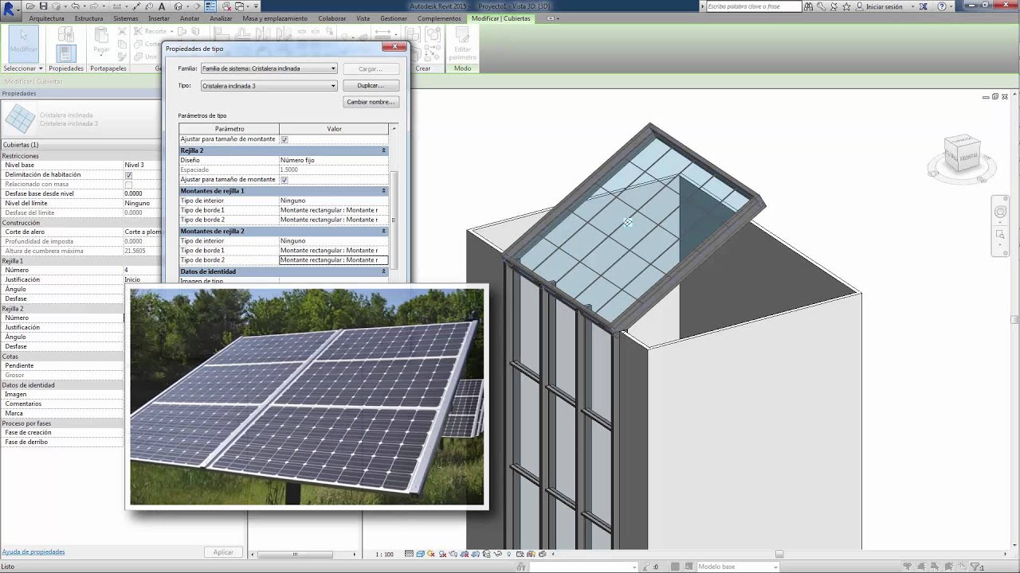Open the Tipo dropdown showing Cristalera inclinada 3
The image size is (1020, 573).
[x=269, y=86]
